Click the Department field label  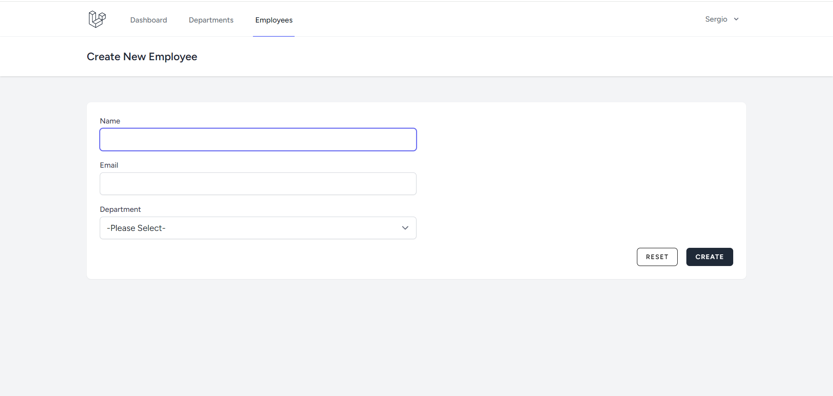(120, 209)
